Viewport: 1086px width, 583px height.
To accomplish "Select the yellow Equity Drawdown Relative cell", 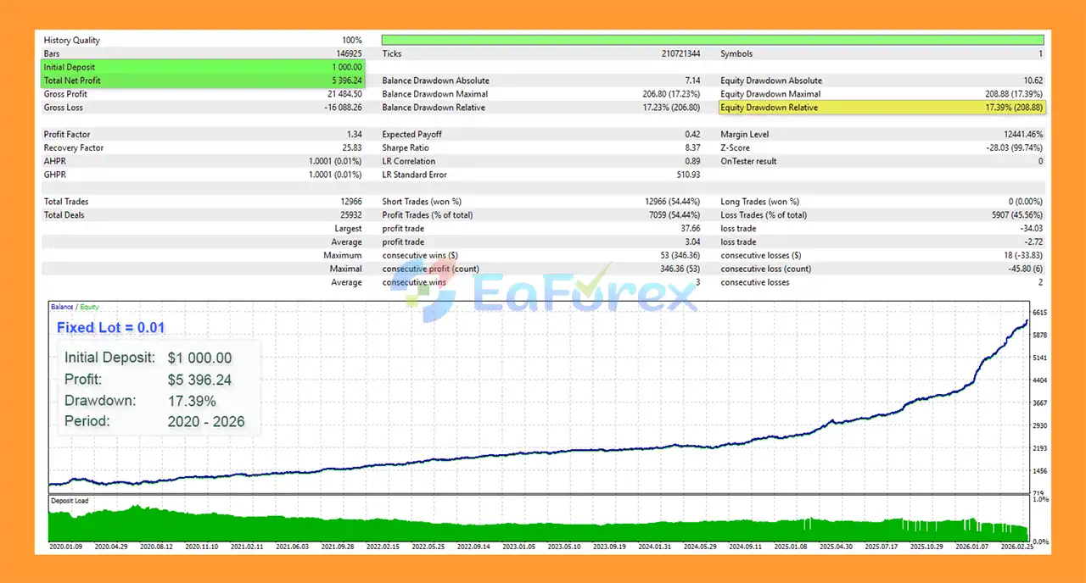I will [882, 108].
